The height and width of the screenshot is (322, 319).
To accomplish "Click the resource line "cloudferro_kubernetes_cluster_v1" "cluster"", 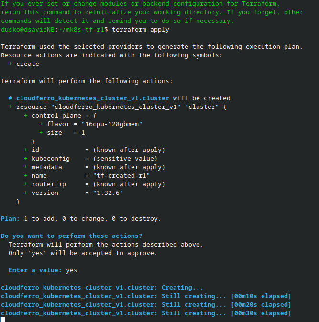I will point(117,107).
